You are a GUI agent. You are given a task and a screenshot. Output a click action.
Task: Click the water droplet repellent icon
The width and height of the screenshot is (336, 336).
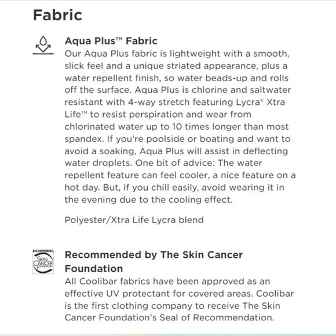[43, 45]
